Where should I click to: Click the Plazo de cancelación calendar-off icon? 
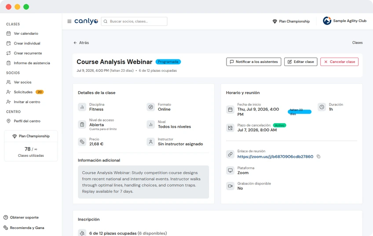230,128
